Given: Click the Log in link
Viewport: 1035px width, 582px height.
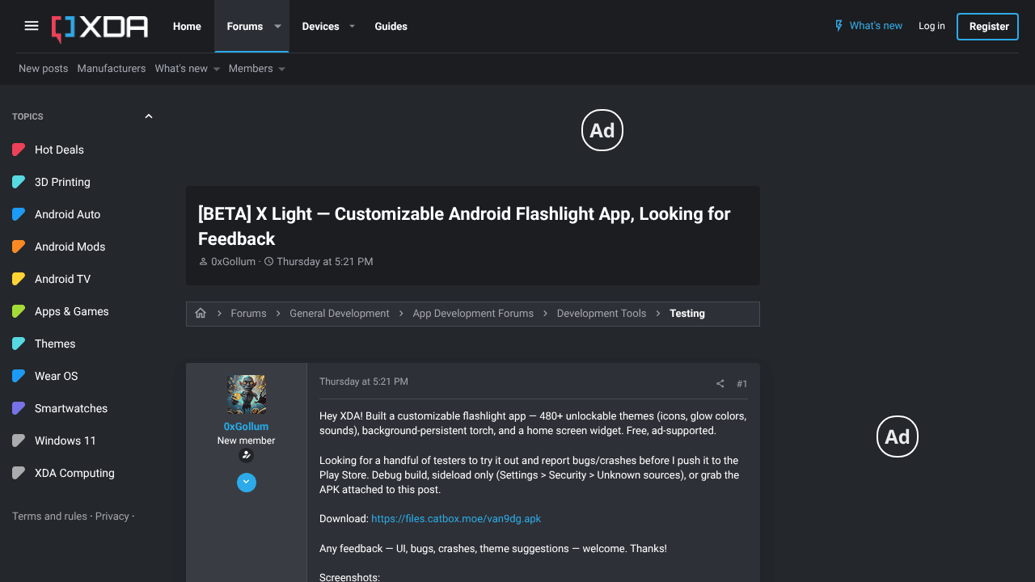Looking at the screenshot, I should (931, 26).
